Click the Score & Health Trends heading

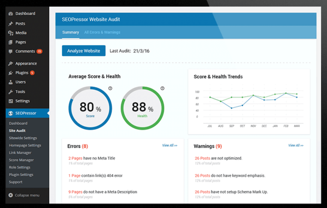click(218, 77)
